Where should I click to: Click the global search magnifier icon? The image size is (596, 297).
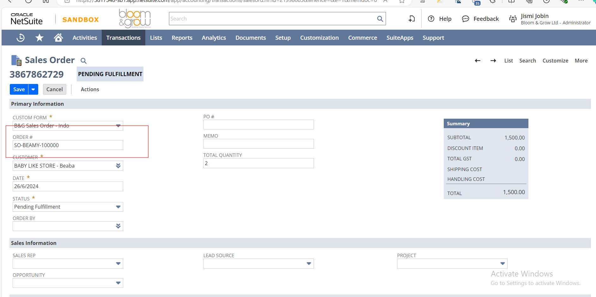coord(380,19)
